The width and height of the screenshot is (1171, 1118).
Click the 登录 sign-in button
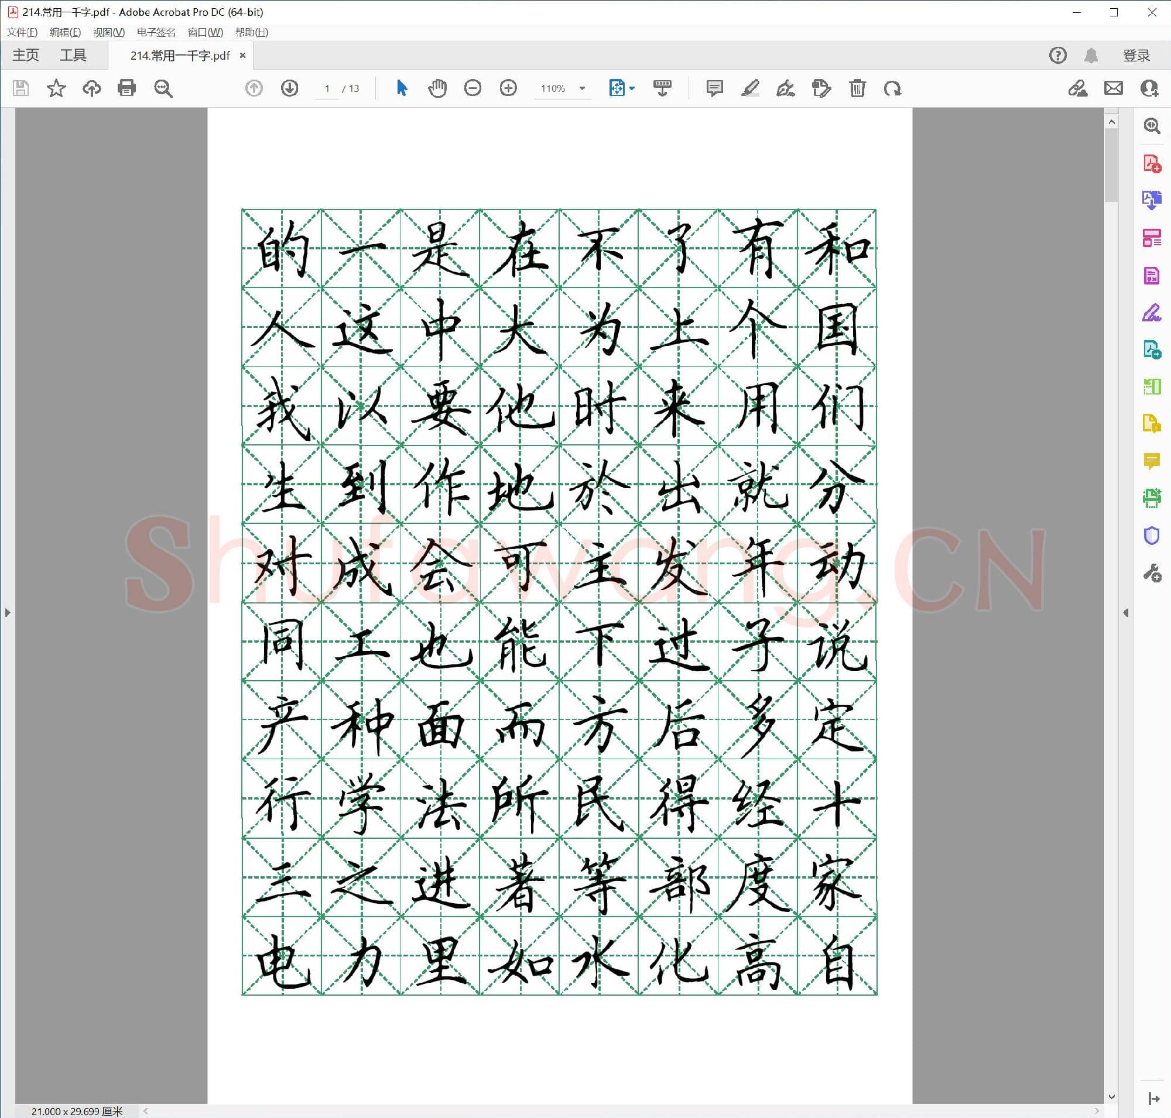point(1136,56)
